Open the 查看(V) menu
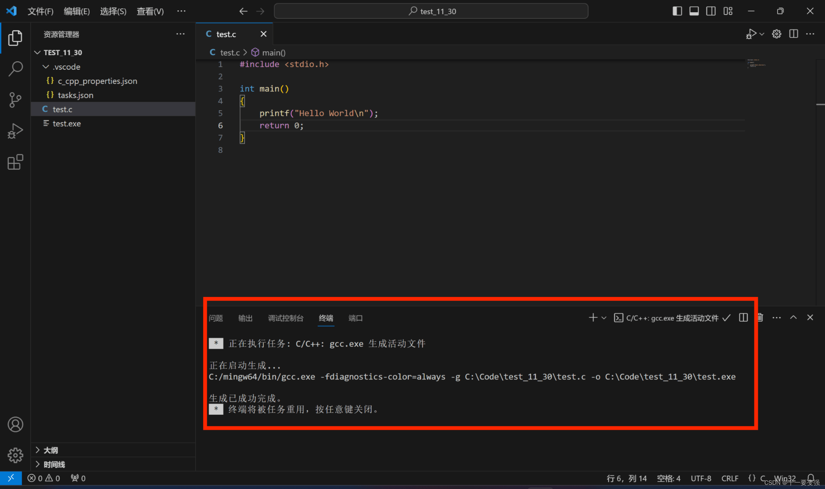This screenshot has height=489, width=825. [150, 11]
